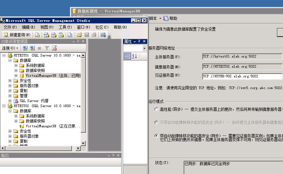Pin the Properties (属性) panel
This screenshot has width=283, height=174.
click(x=139, y=41)
